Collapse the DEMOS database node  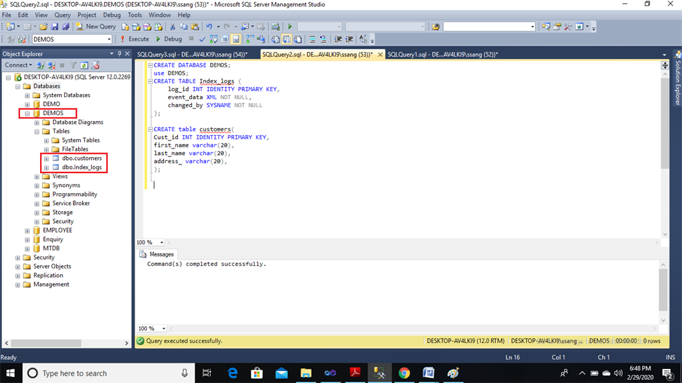click(27, 113)
